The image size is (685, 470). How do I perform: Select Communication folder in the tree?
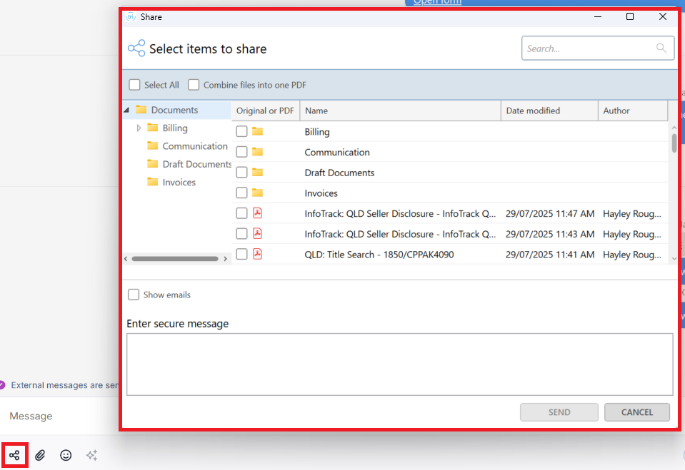click(x=195, y=146)
